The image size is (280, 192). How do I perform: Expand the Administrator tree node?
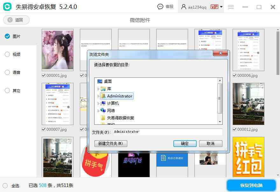pyautogui.click(x=98, y=96)
